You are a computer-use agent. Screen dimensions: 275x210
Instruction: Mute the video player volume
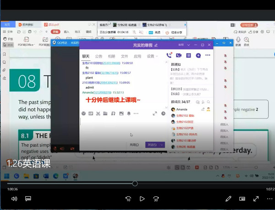click(x=14, y=199)
